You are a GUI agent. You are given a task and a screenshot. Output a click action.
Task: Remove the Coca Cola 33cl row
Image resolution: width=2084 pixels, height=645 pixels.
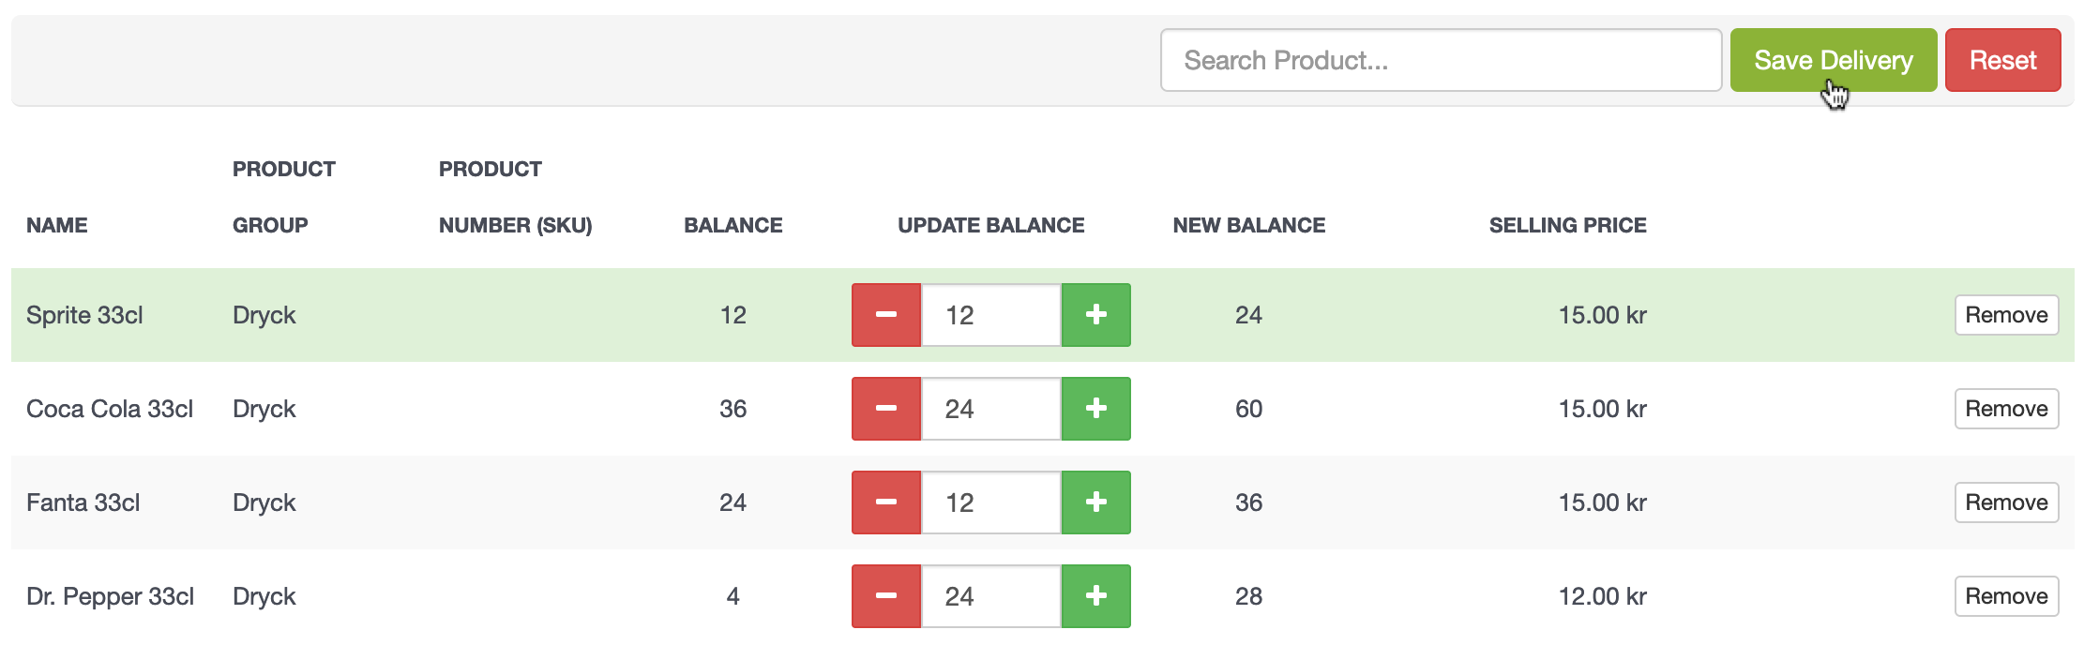2007,409
